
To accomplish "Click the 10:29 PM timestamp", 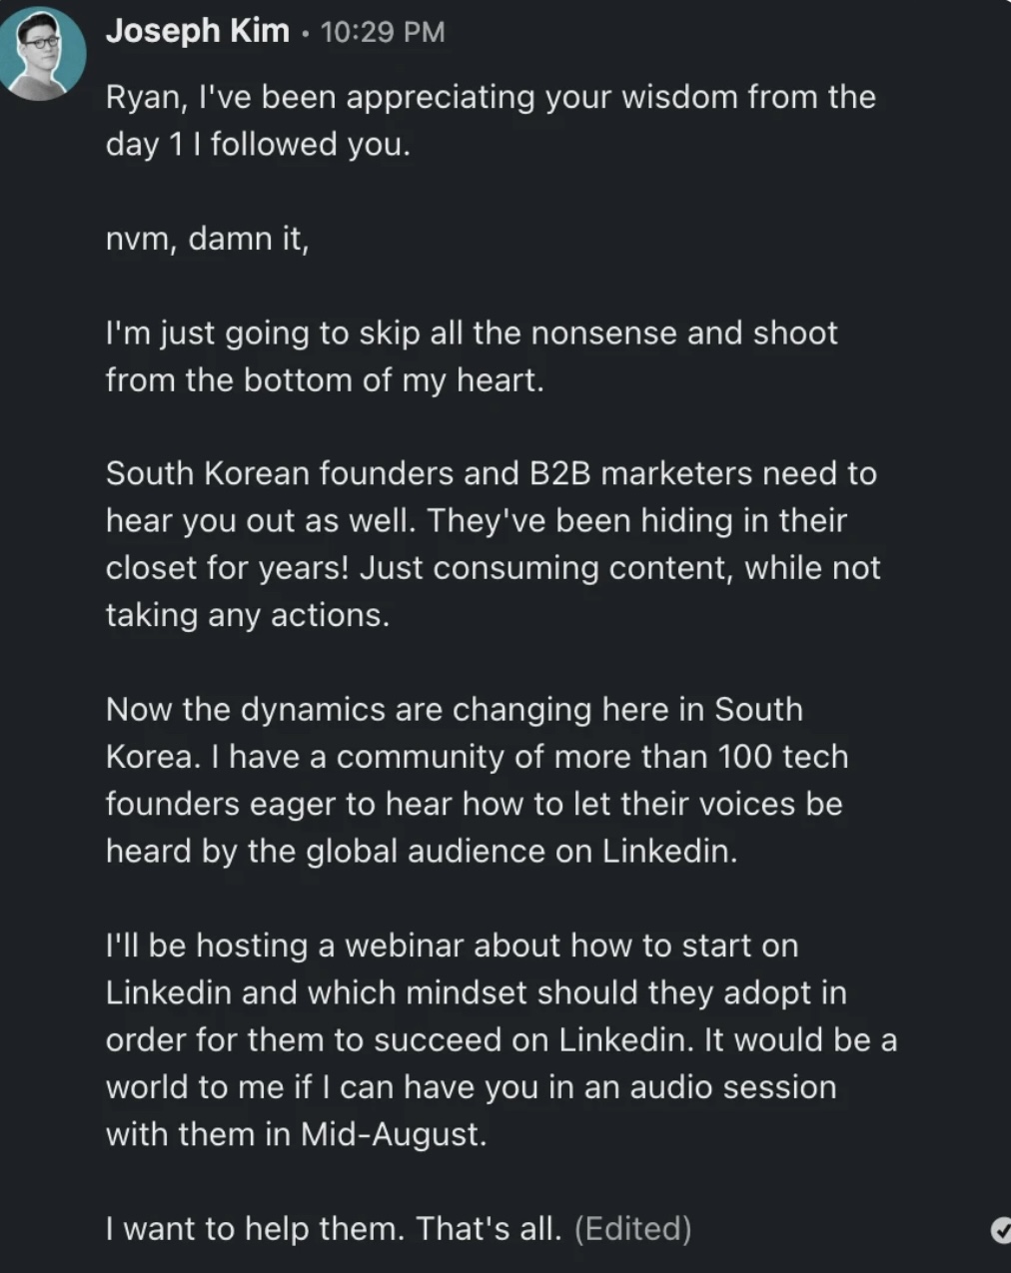I will point(382,31).
